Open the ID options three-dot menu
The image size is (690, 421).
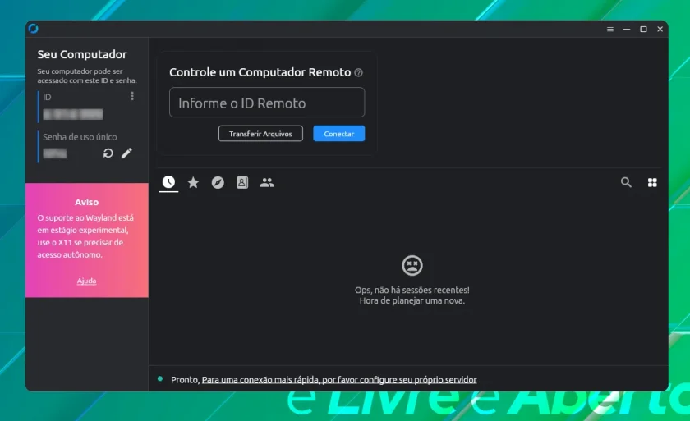pyautogui.click(x=132, y=96)
